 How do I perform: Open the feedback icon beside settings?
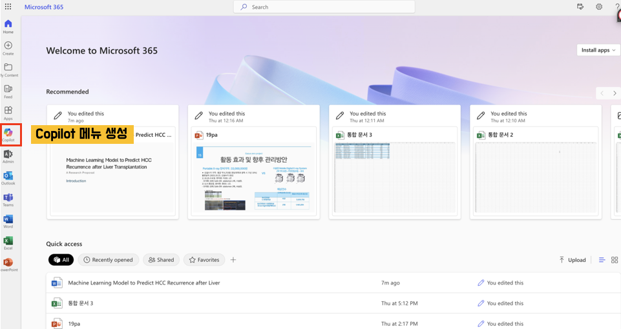coord(580,6)
